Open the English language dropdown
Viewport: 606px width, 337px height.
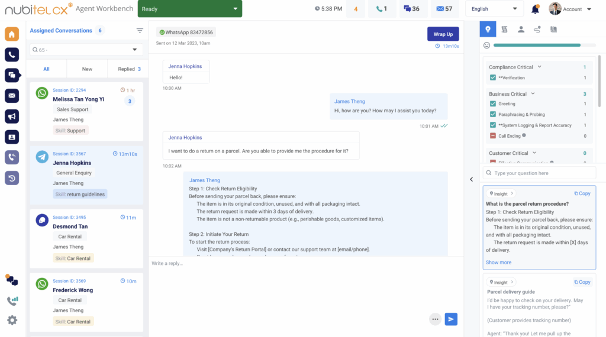(x=494, y=9)
